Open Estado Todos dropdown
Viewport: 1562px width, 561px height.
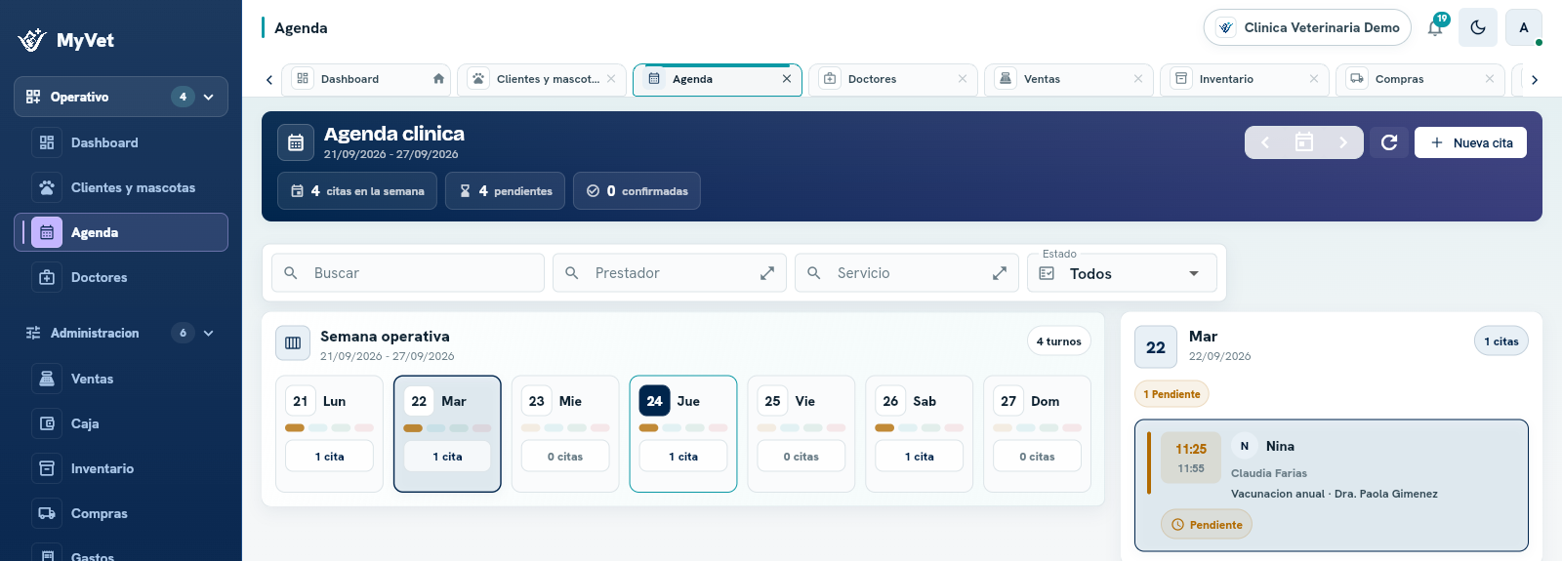point(1123,273)
